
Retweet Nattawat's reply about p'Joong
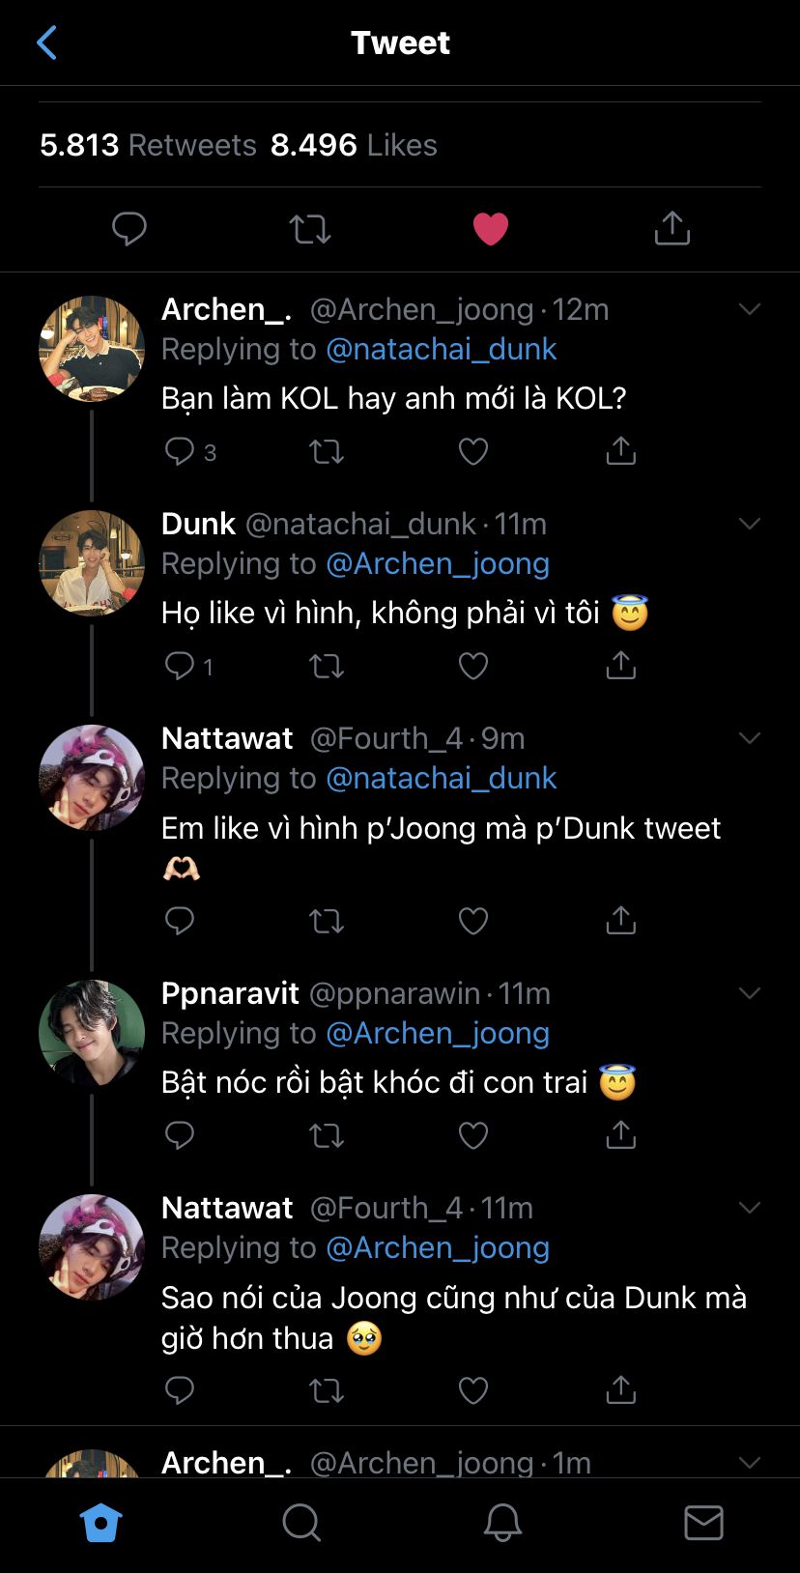[327, 921]
